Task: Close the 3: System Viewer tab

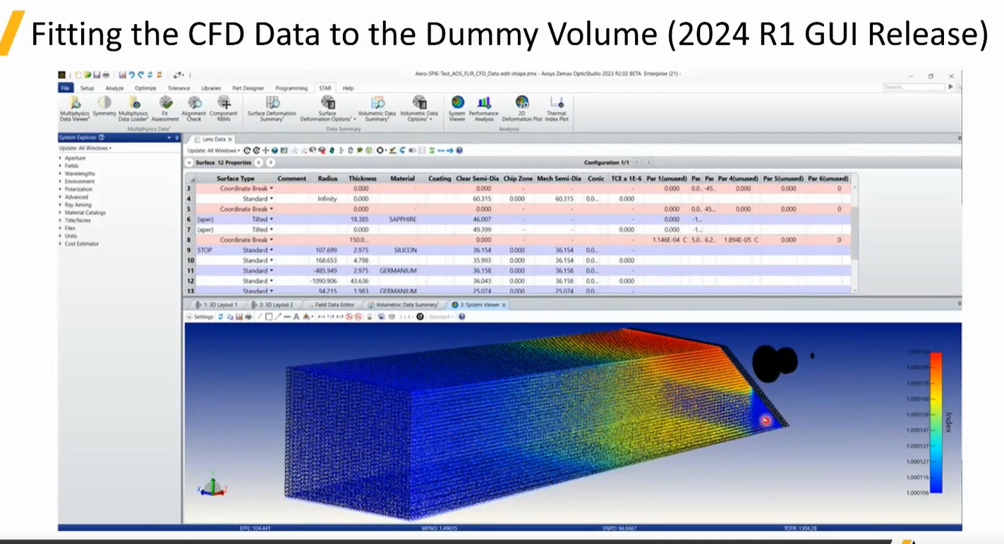Action: (504, 305)
